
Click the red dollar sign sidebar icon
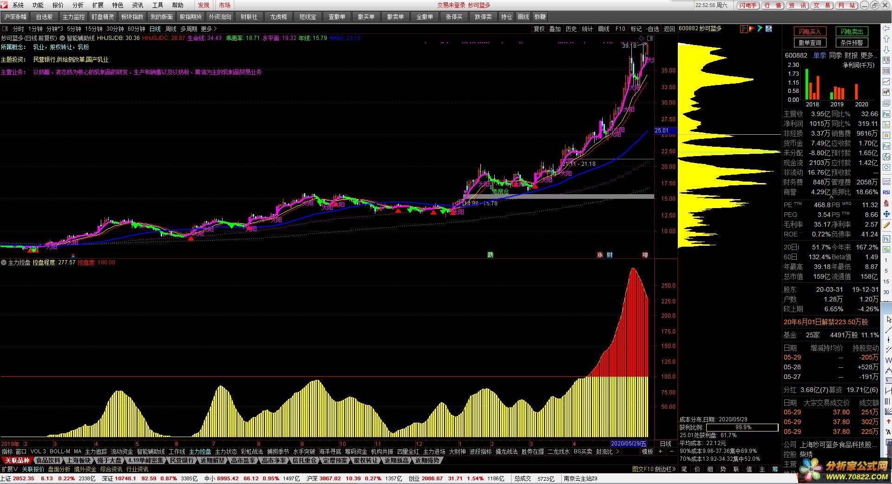pos(886,203)
